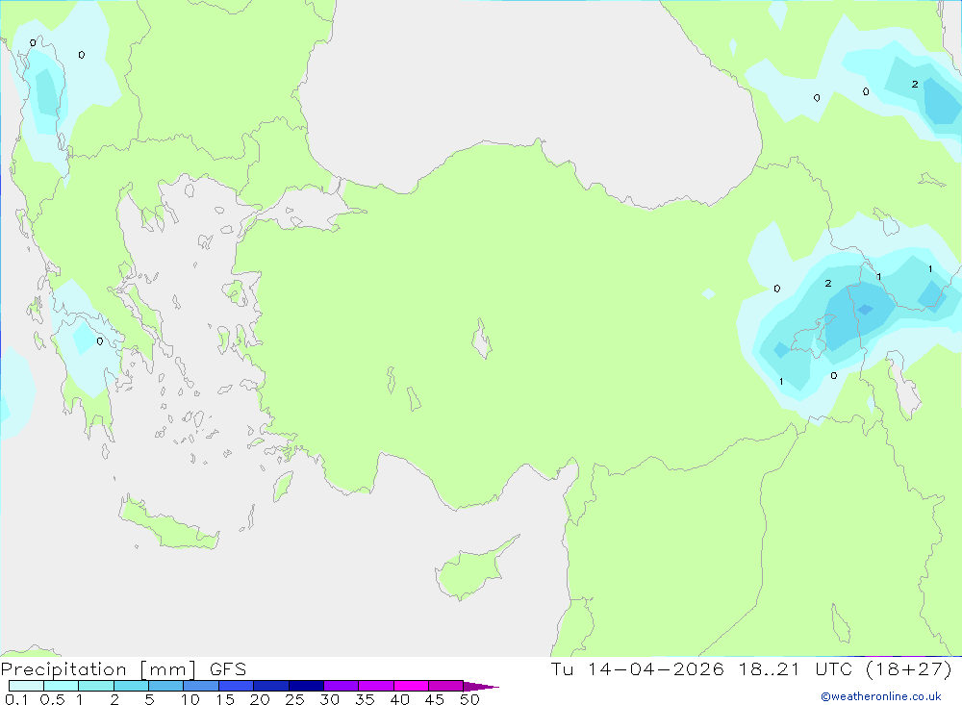Click the '50' legend scale label
Viewport: 962px width, 705px height.
[469, 699]
